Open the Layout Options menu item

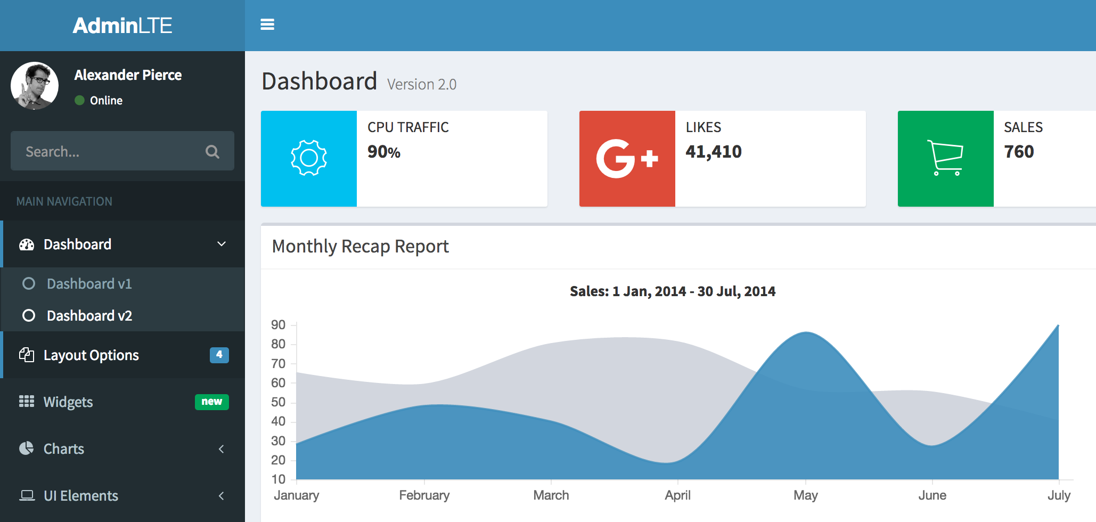pos(122,355)
